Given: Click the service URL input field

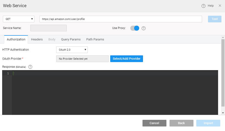Looking at the screenshot, I should click(x=121, y=19).
